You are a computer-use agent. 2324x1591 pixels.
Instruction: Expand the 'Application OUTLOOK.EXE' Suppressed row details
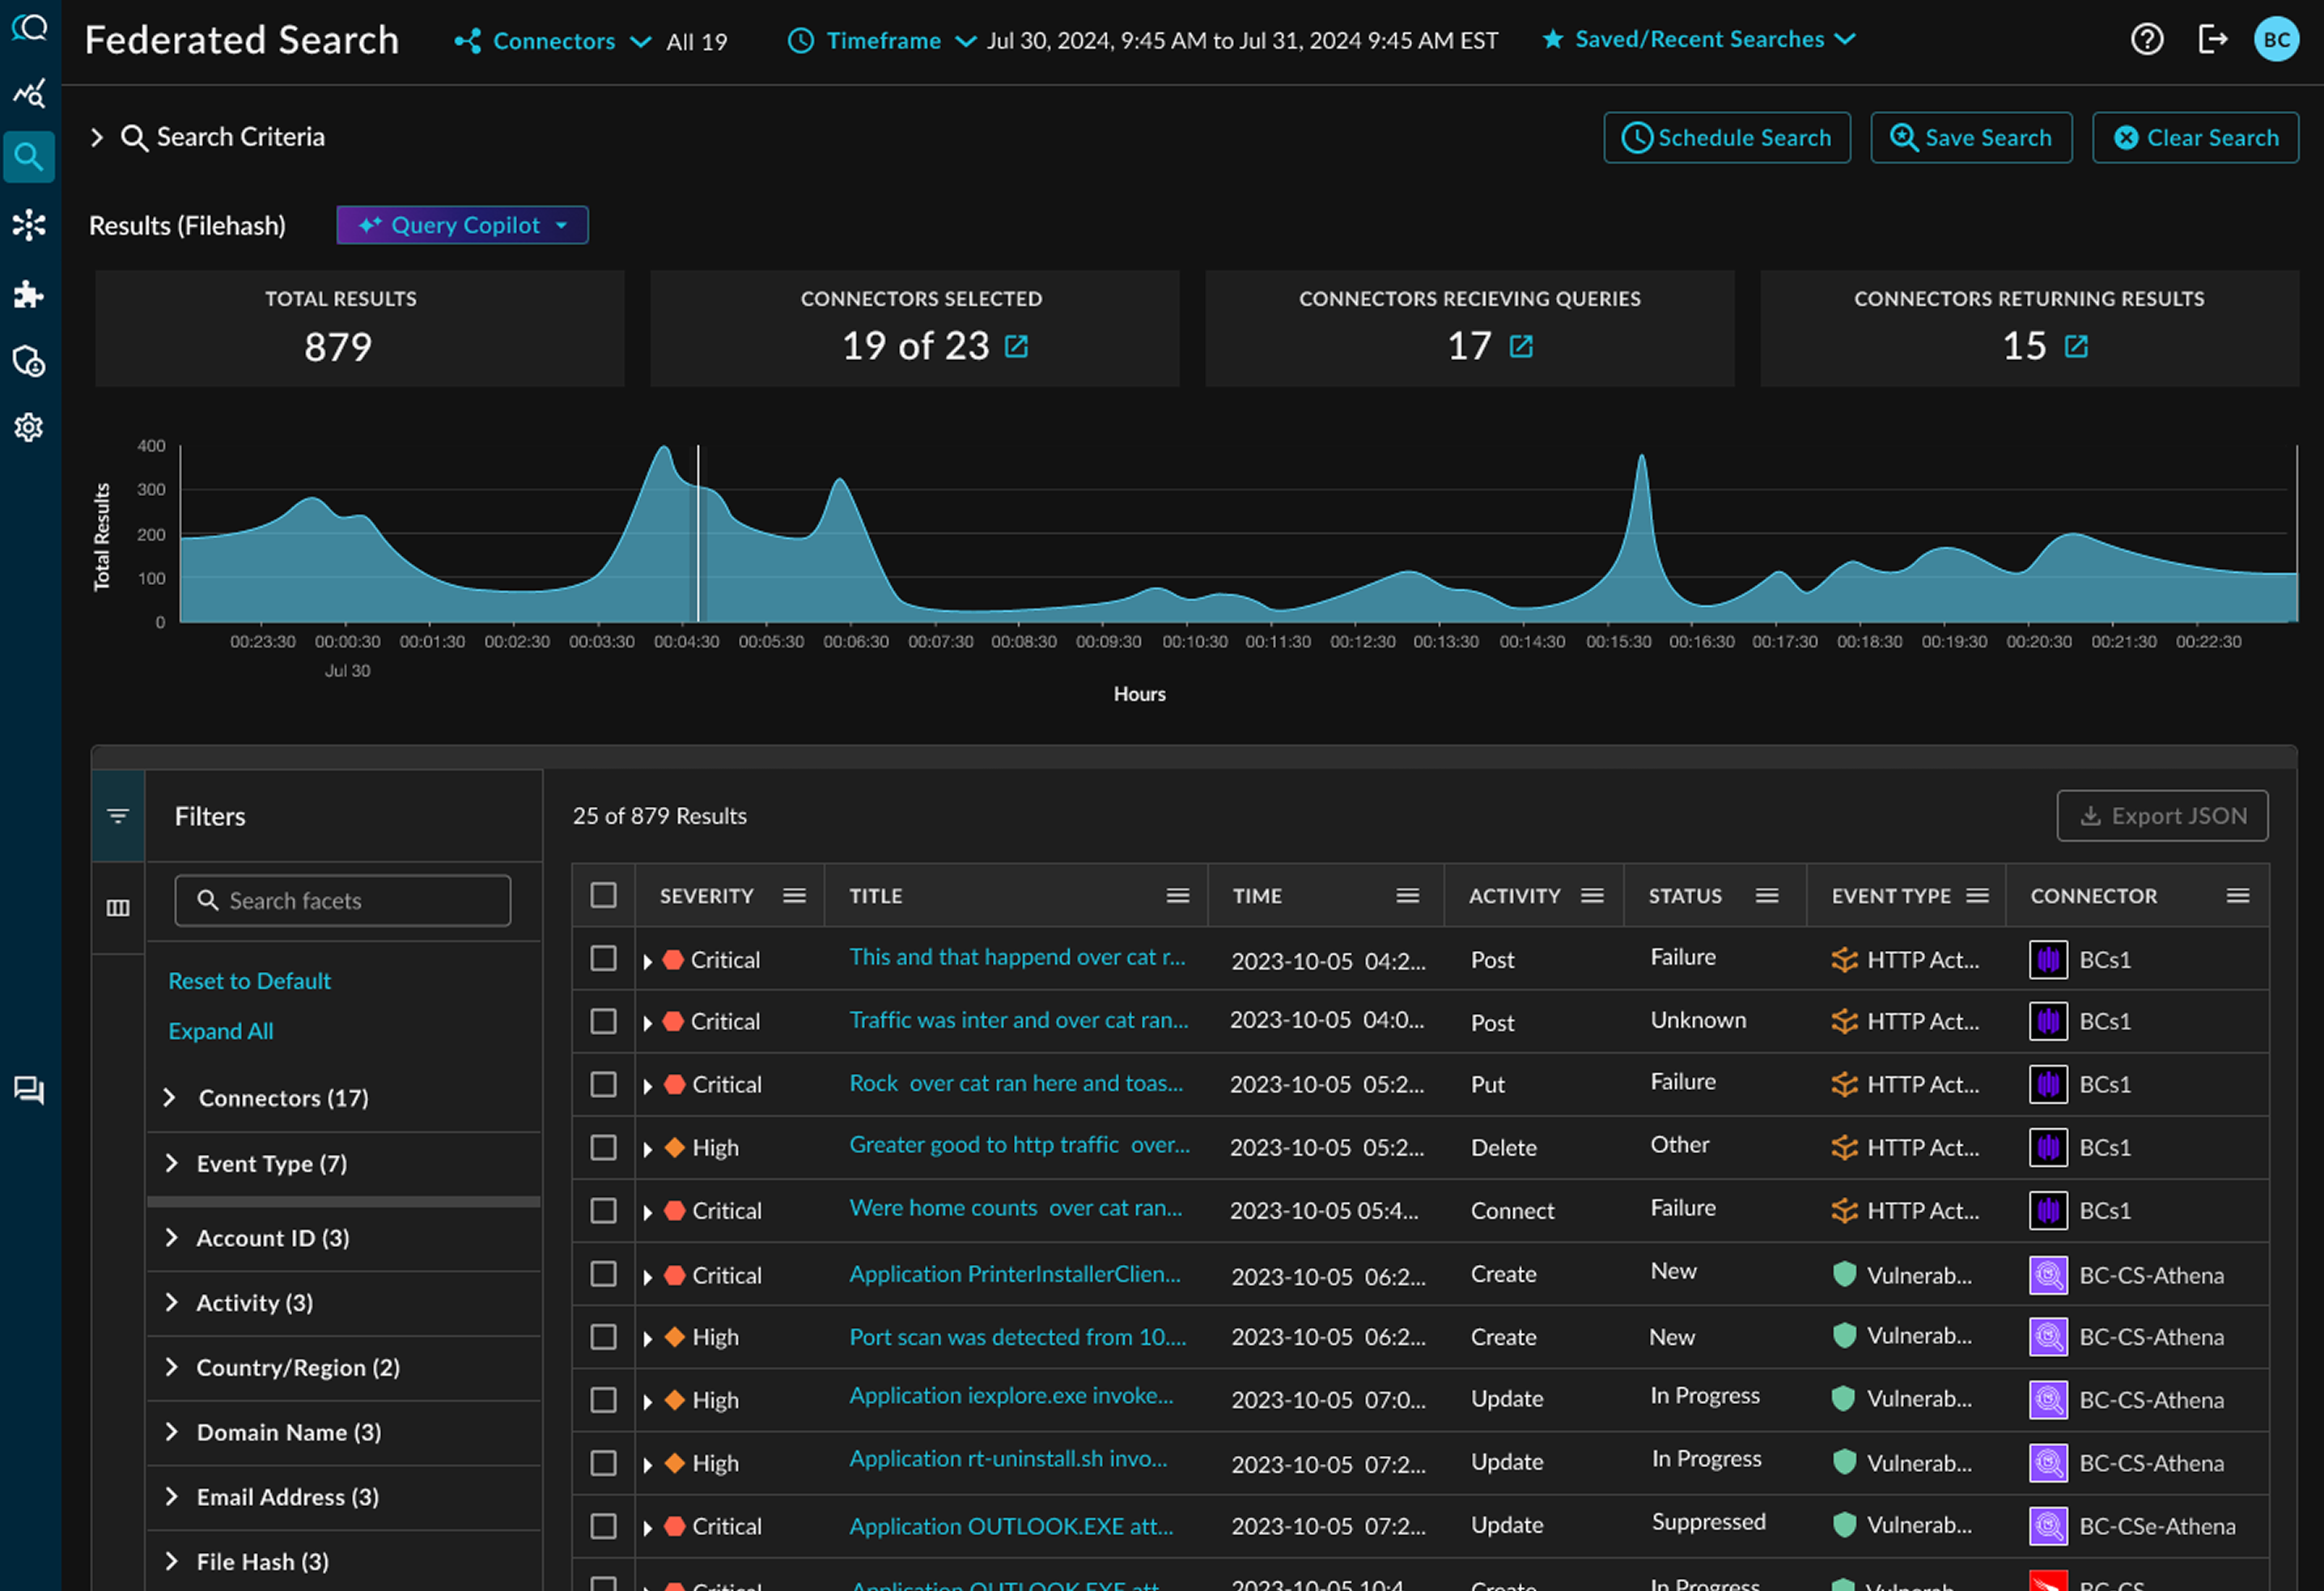(648, 1528)
